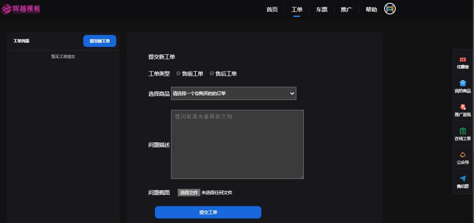Click the user avatar in header

pyautogui.click(x=390, y=9)
